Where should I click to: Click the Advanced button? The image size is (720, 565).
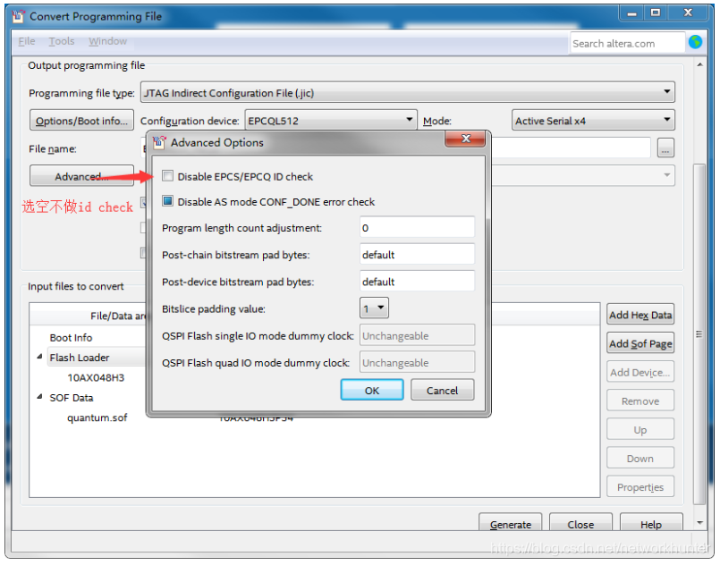tap(81, 176)
